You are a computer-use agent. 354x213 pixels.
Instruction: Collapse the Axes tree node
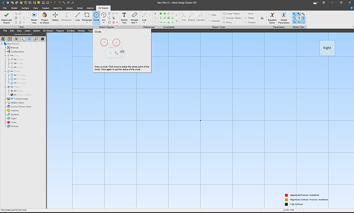tap(5, 55)
